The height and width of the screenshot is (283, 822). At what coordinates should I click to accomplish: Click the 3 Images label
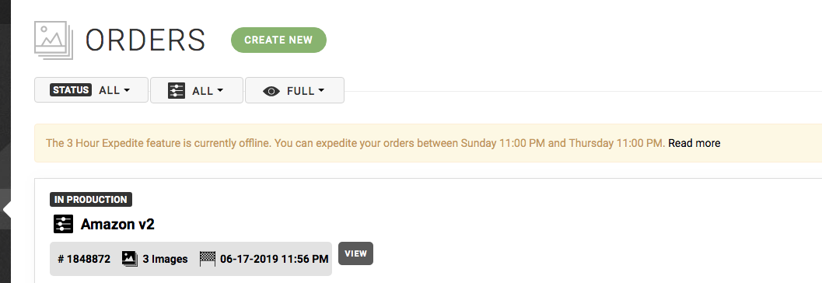[x=165, y=259]
